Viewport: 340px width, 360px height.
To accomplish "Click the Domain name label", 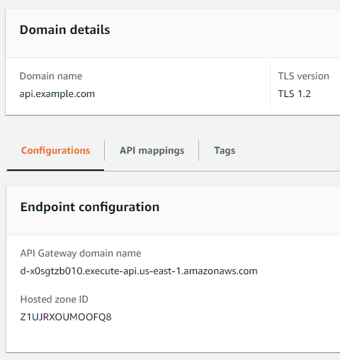I will 51,76.
